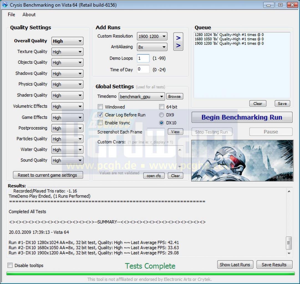Open the Timedemo benchmark_gpu dropdown
This screenshot has width=300, height=284.
click(142, 97)
